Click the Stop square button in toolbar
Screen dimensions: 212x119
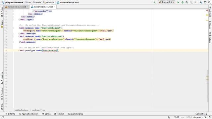[195, 2]
